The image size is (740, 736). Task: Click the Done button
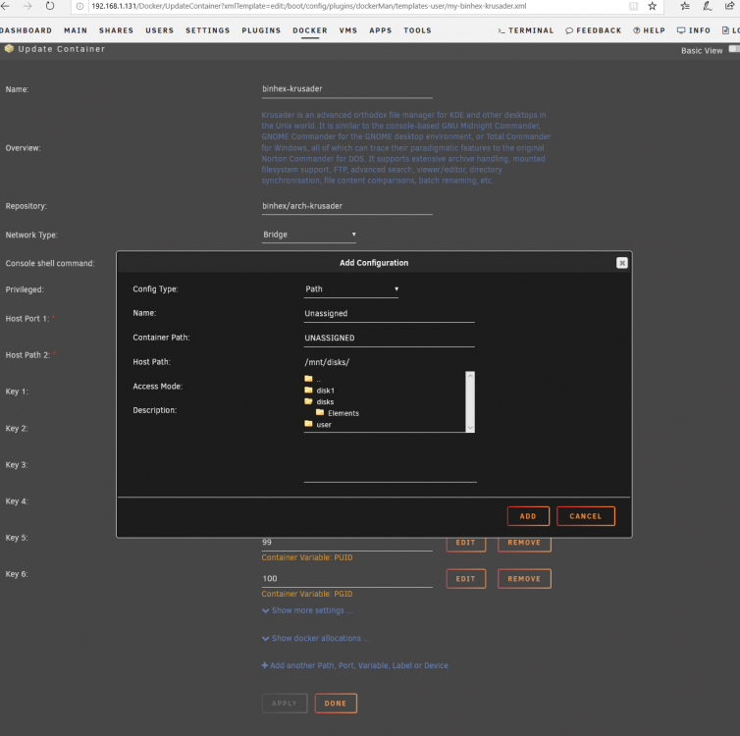pyautogui.click(x=336, y=704)
